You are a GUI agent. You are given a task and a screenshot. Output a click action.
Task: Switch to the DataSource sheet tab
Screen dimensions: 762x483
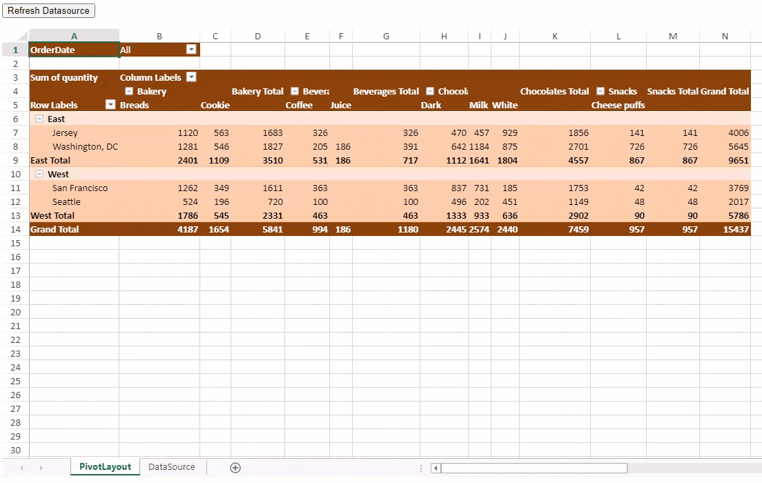coord(172,467)
